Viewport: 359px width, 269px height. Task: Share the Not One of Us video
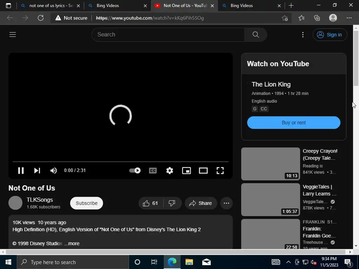point(201,203)
